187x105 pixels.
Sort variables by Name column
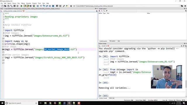[100, 13]
